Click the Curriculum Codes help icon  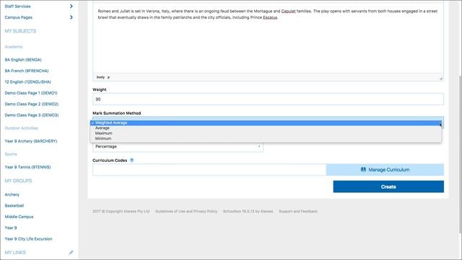(x=131, y=160)
